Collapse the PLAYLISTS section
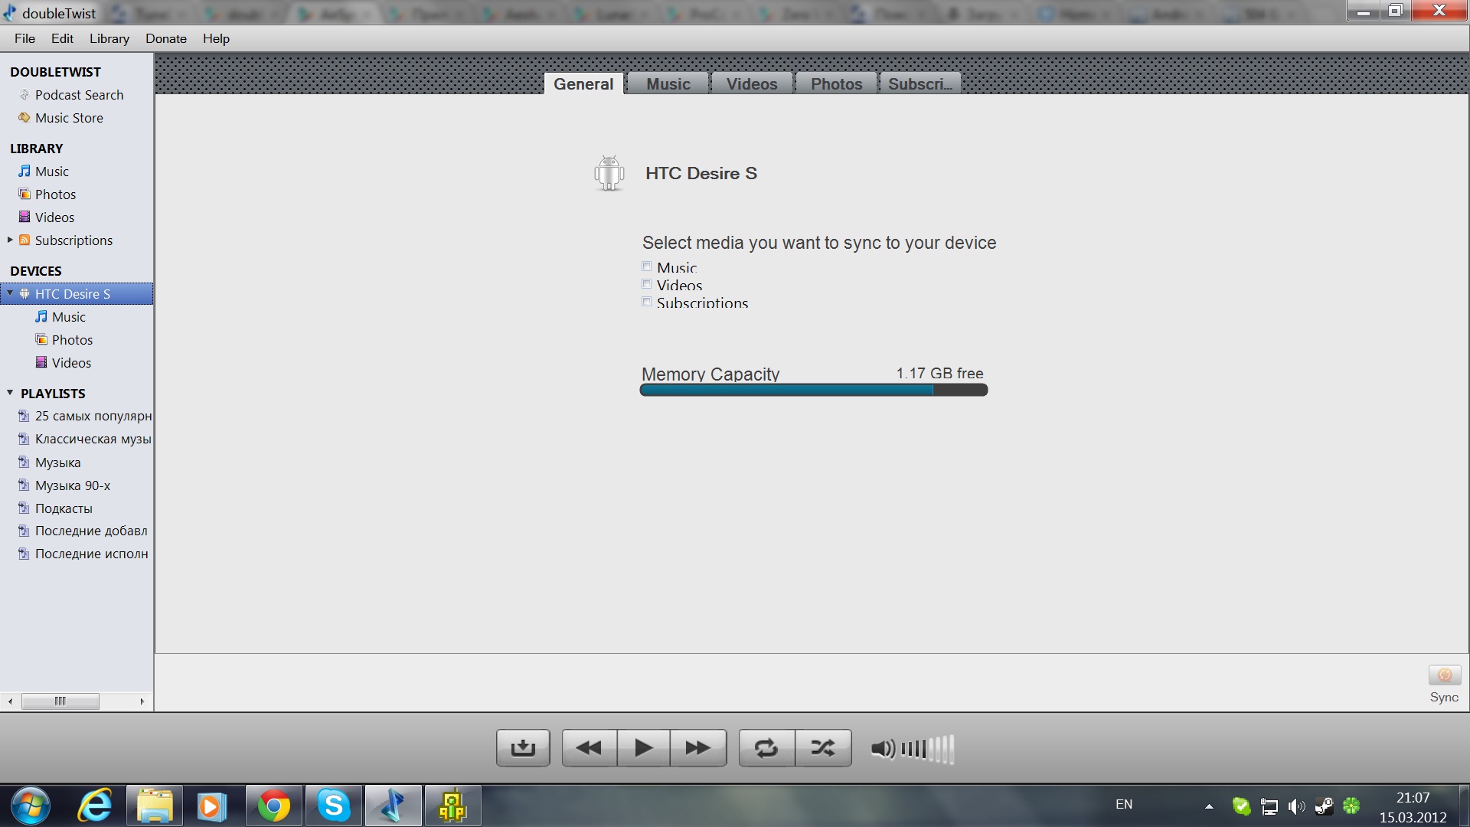 click(x=10, y=393)
